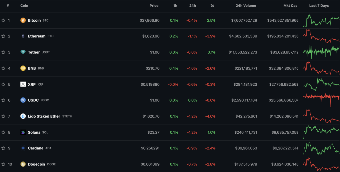Open the Lido Staked Ether link
This screenshot has width=340, height=172.
pyautogui.click(x=44, y=116)
